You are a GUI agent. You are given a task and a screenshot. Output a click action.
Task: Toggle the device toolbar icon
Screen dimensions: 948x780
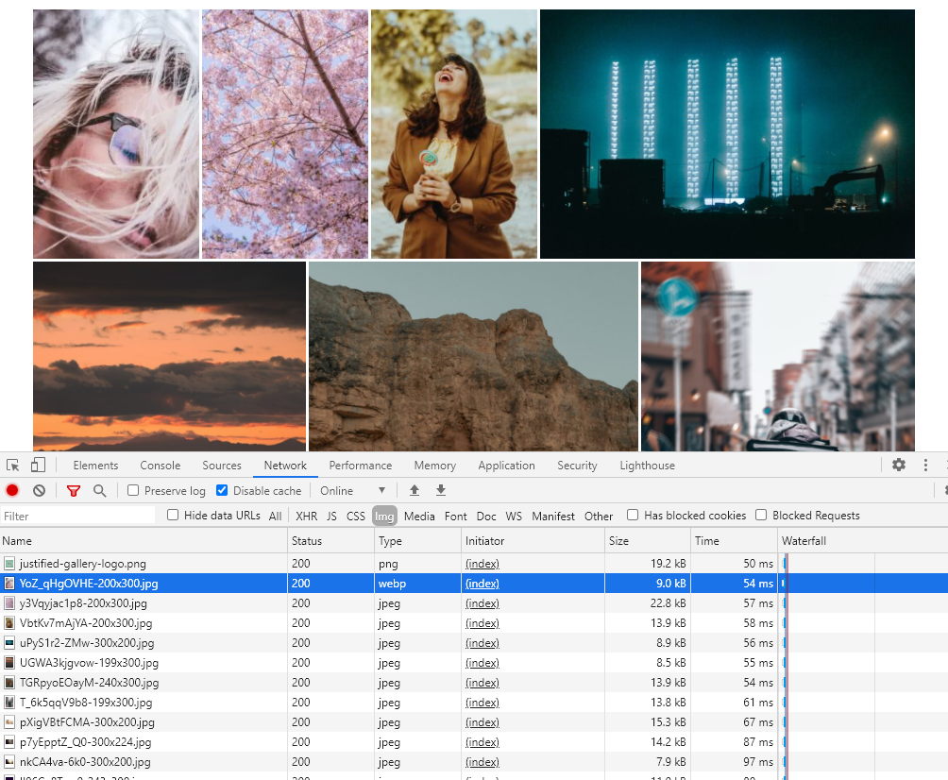[x=38, y=465]
